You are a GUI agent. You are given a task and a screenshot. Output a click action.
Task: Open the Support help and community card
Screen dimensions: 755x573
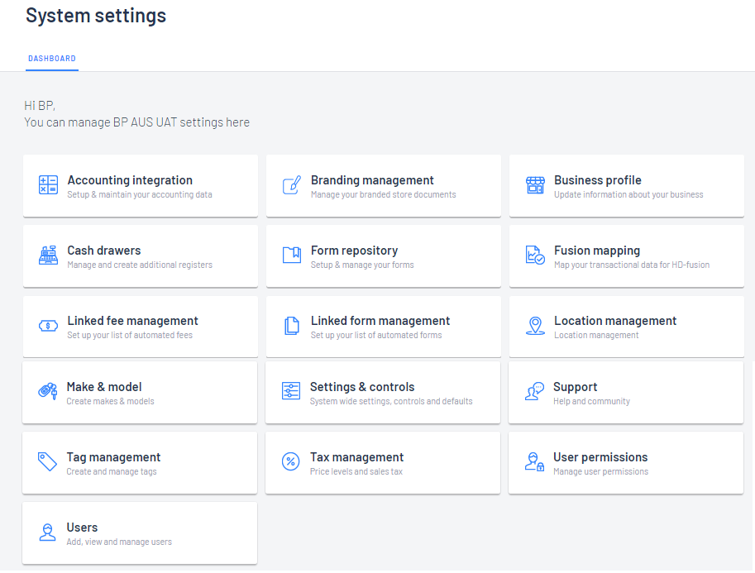626,393
